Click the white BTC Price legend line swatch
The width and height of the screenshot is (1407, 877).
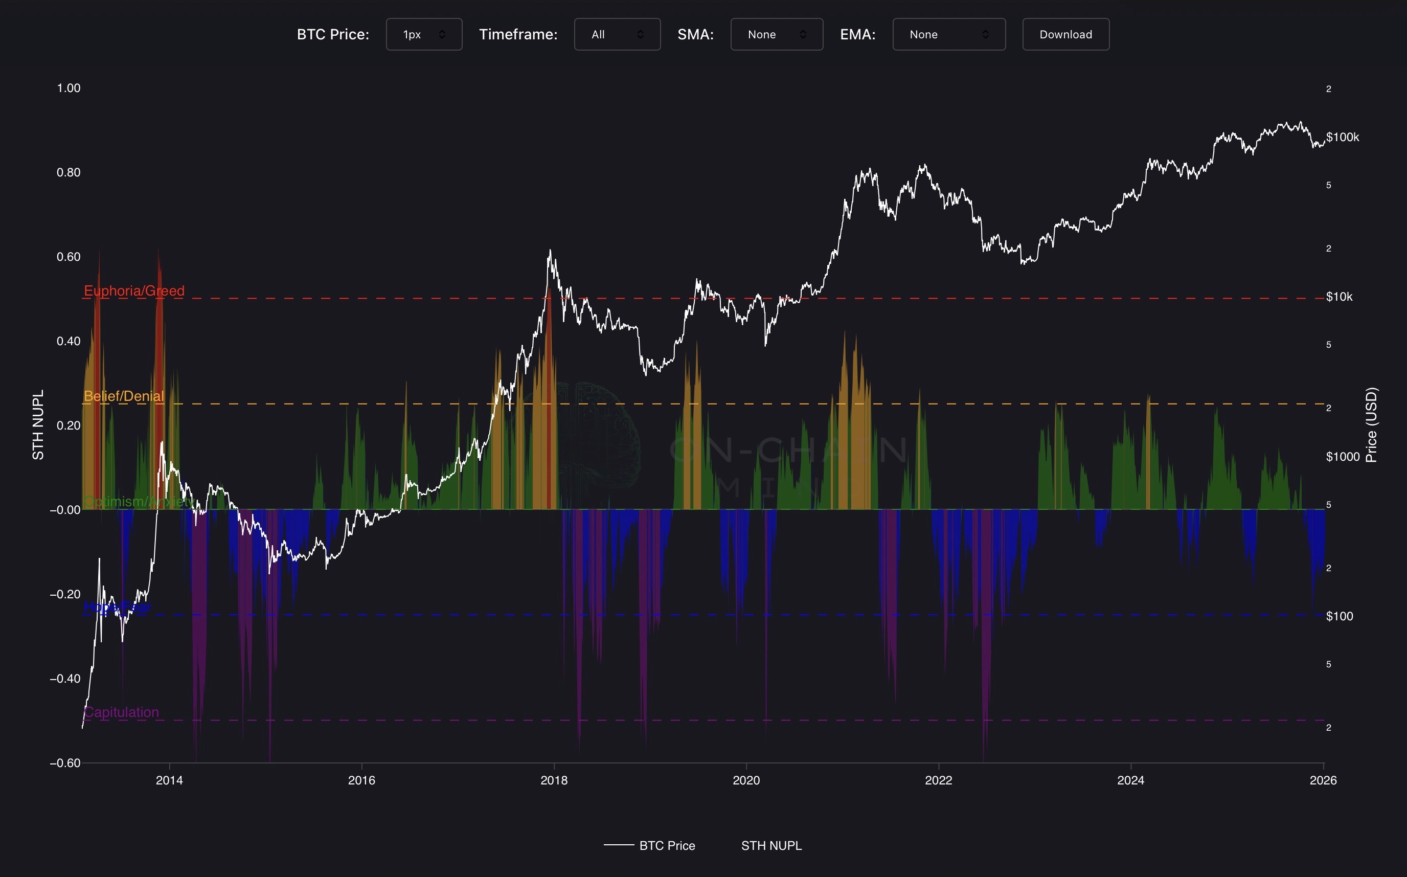tap(619, 845)
